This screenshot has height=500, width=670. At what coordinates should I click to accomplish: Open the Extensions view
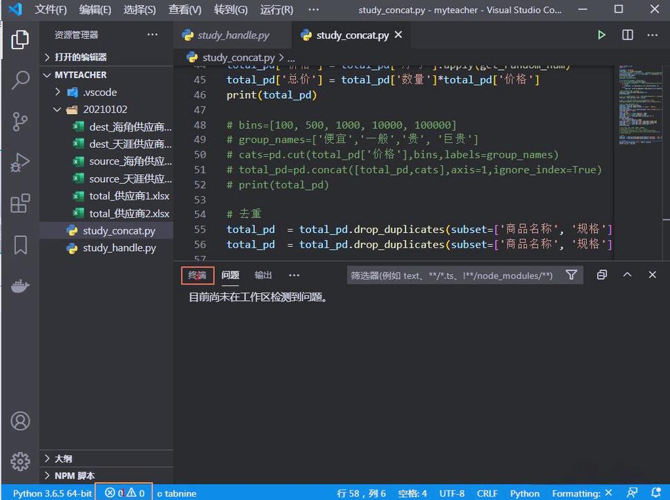19,203
